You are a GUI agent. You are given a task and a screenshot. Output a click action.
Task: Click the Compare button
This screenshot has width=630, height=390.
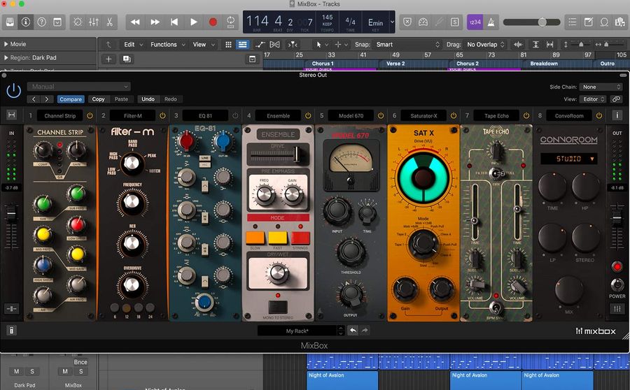tap(71, 99)
